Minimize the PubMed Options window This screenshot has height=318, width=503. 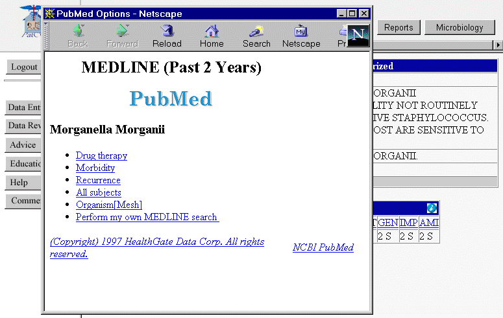(341, 14)
